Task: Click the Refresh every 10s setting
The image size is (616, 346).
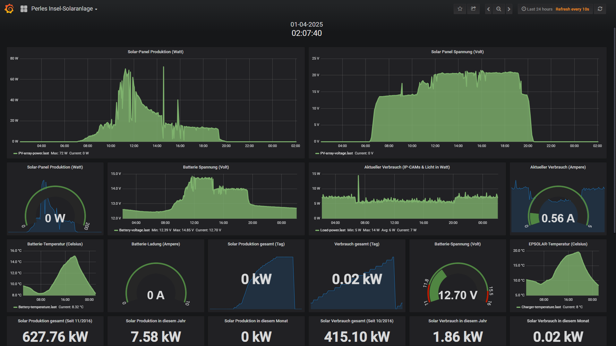Action: click(x=572, y=9)
